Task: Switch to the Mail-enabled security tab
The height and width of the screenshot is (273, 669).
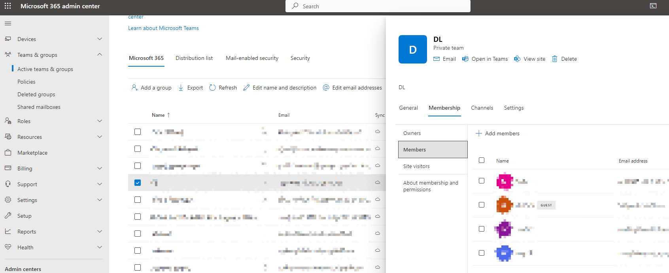Action: (252, 58)
